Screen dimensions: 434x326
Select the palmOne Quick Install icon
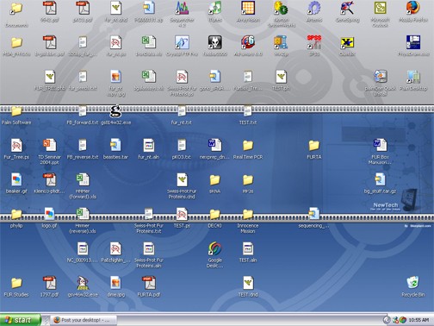coord(380,77)
